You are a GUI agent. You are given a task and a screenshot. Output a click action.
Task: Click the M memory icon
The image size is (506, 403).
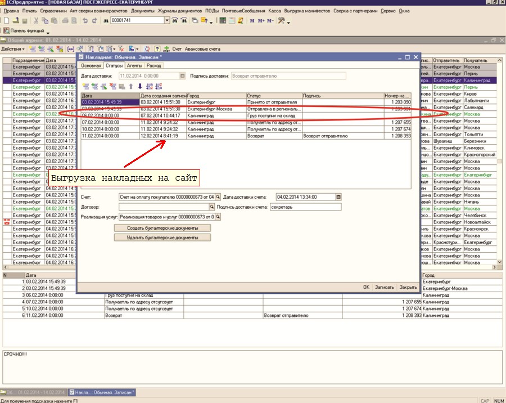pos(252,21)
